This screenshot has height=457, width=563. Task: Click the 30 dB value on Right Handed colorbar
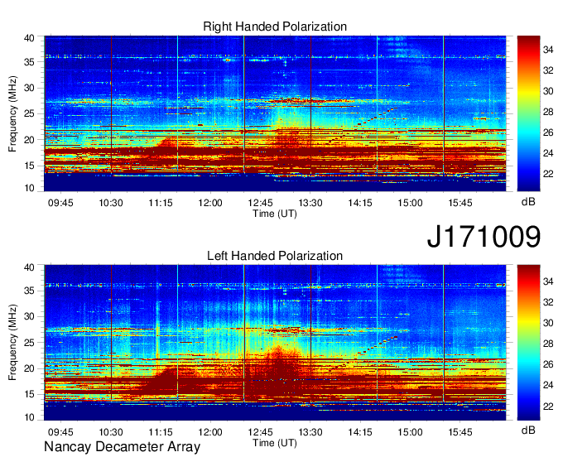tap(548, 91)
